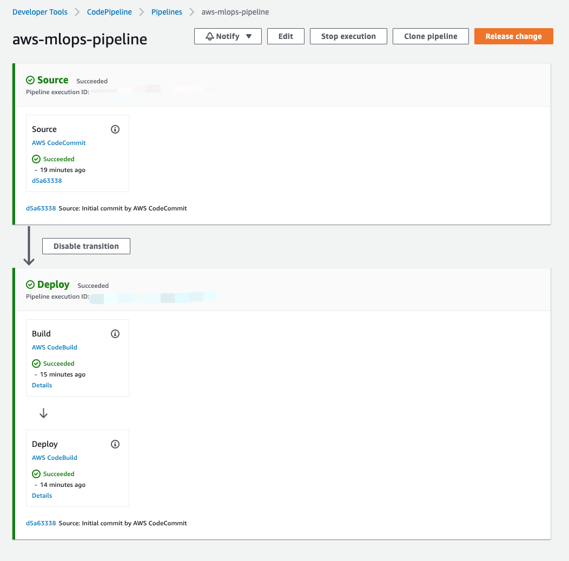
Task: Click the bell icon in Notify button
Action: (210, 36)
